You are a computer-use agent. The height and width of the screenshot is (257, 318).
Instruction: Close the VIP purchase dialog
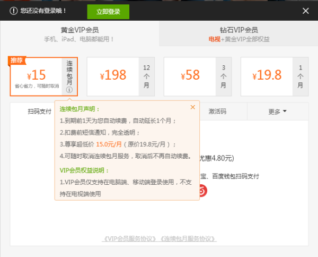(x=305, y=11)
